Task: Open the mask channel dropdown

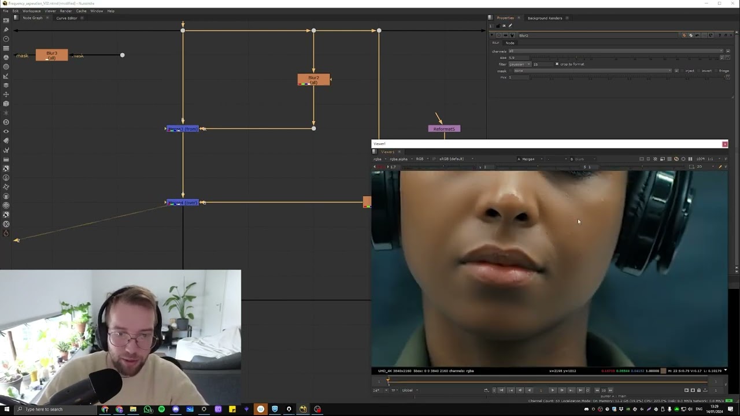Action: (x=593, y=71)
